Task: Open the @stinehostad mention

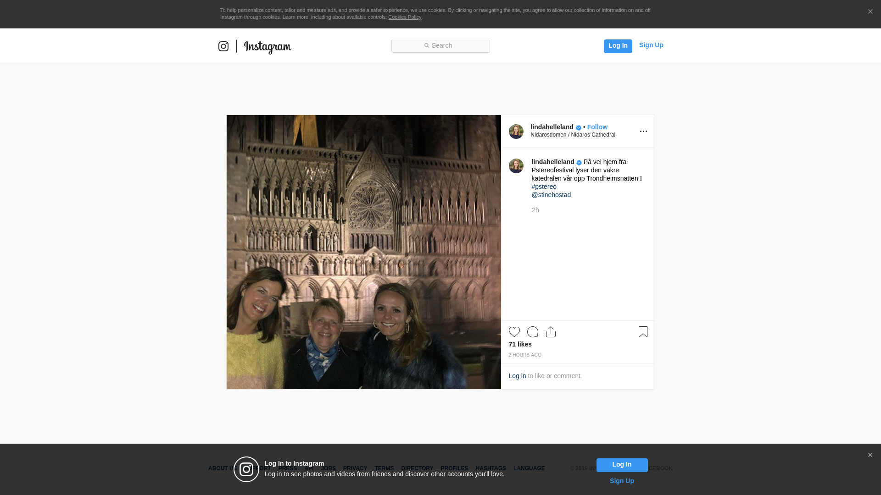Action: click(x=551, y=195)
